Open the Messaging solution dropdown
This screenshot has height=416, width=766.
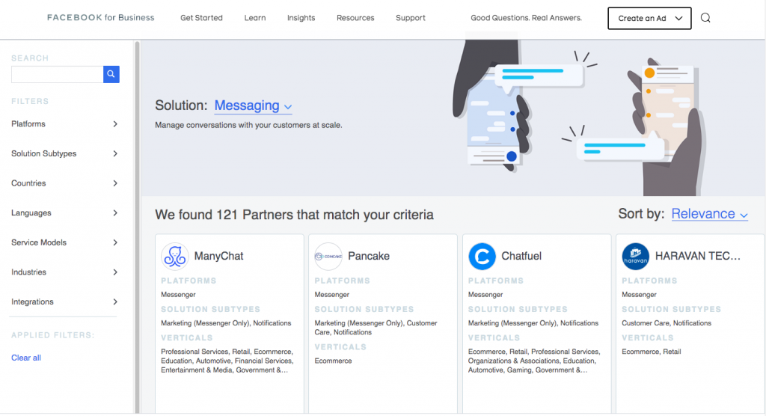click(253, 105)
